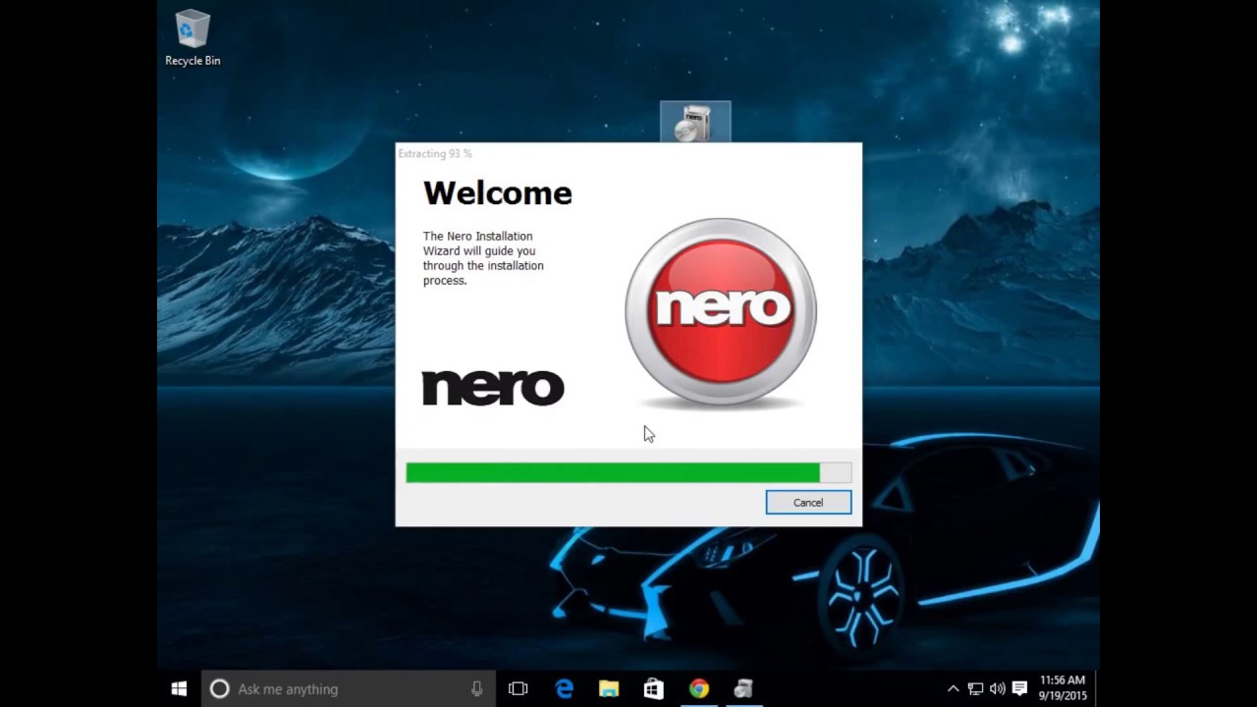Click the Extracting 93 % title text
The width and height of the screenshot is (1257, 707).
[x=435, y=153]
